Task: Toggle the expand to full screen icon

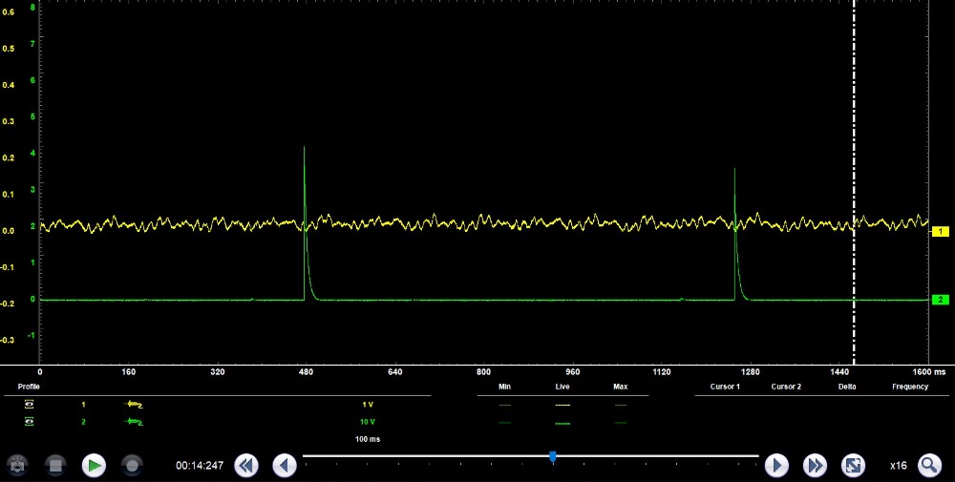Action: click(852, 465)
